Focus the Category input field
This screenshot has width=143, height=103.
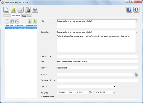[x=97, y=56]
